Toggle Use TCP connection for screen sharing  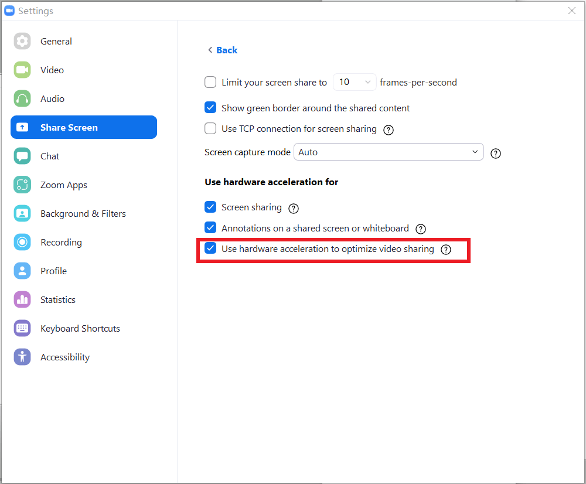210,128
